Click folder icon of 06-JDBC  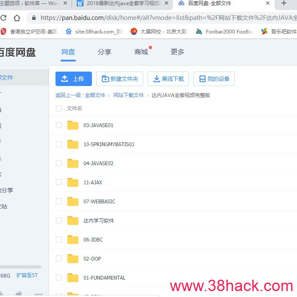(73, 240)
